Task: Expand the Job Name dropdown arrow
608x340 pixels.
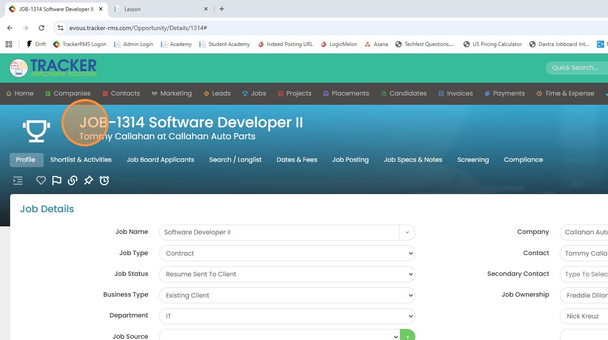Action: coord(407,233)
